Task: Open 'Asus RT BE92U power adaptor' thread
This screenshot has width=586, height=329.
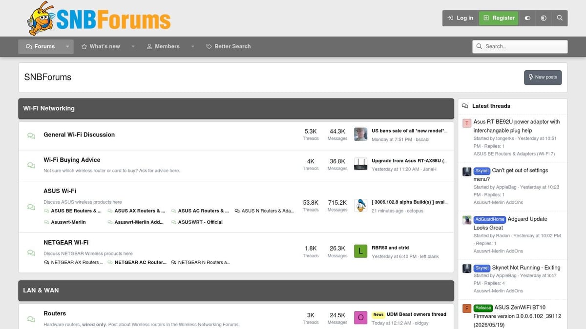Action: (517, 126)
